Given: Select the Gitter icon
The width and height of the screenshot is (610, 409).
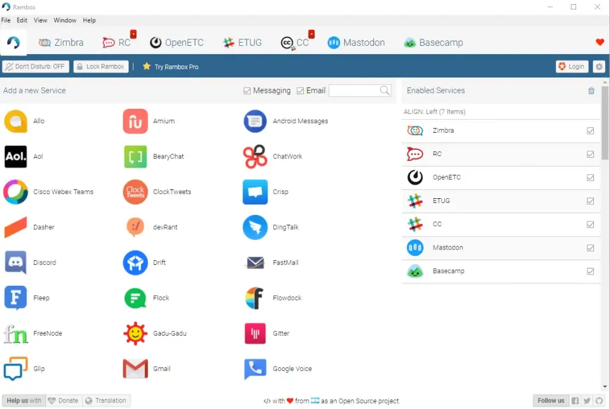Looking at the screenshot, I should (x=255, y=333).
